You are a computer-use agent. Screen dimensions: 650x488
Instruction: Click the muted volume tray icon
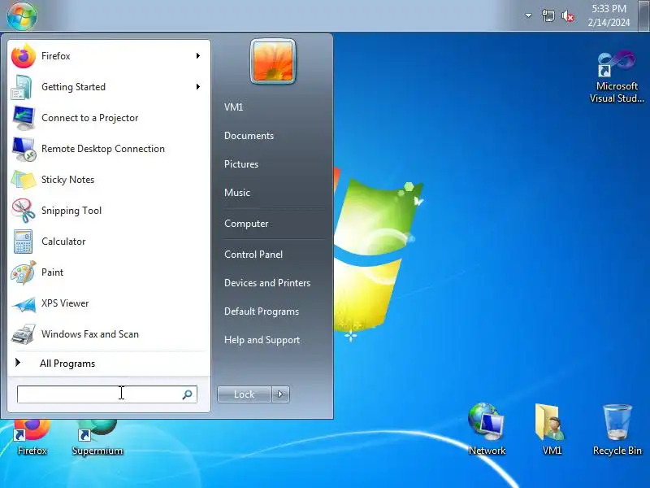point(568,16)
